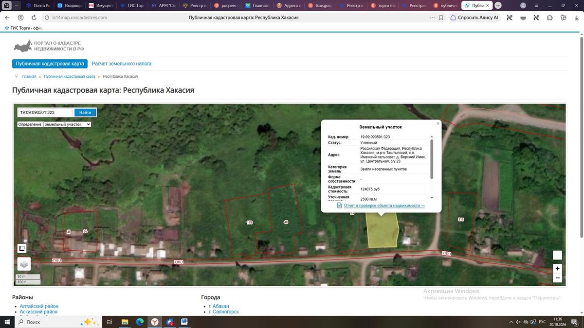This screenshot has height=328, width=584.
Task: Open the г. Абакан city link
Action: point(219,306)
